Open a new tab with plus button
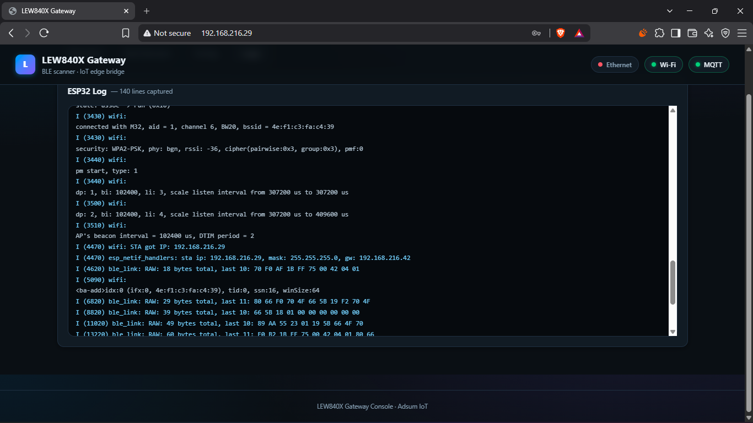The width and height of the screenshot is (753, 423). point(147,11)
